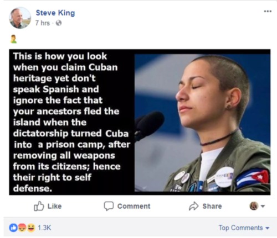Click the facepalm emoji in the post
The height and width of the screenshot is (238, 277).
point(13,39)
